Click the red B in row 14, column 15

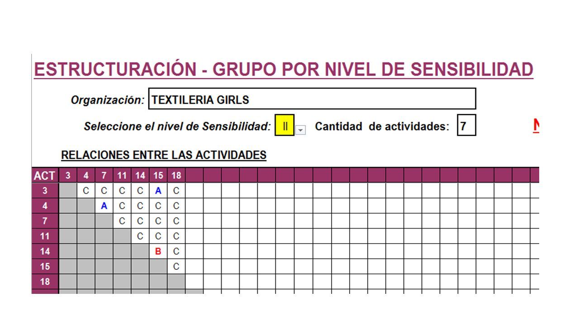pyautogui.click(x=158, y=251)
